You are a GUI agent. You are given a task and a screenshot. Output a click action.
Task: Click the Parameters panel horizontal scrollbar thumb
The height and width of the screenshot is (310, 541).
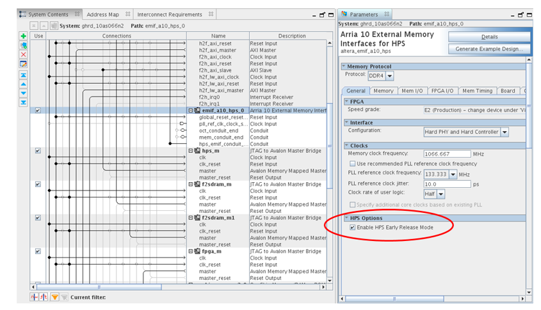(394, 299)
